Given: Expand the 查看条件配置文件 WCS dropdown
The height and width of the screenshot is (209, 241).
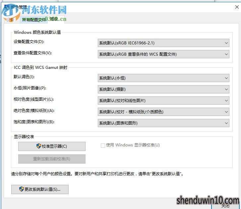Looking at the screenshot, I should coord(163,54).
